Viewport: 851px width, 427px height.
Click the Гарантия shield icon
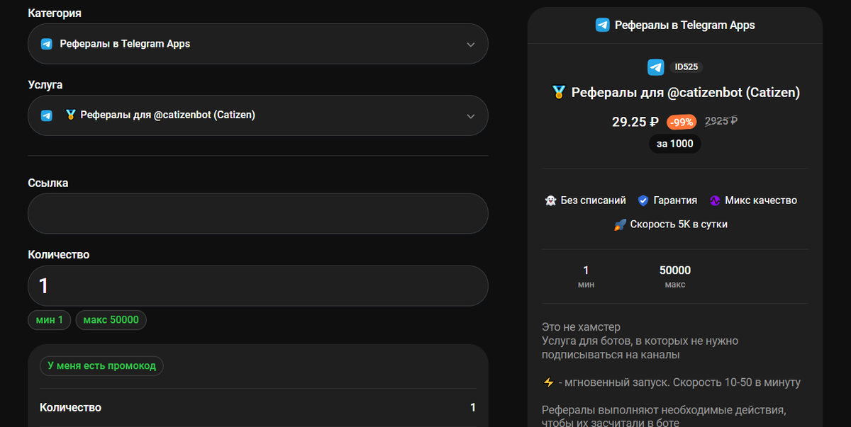tap(643, 200)
